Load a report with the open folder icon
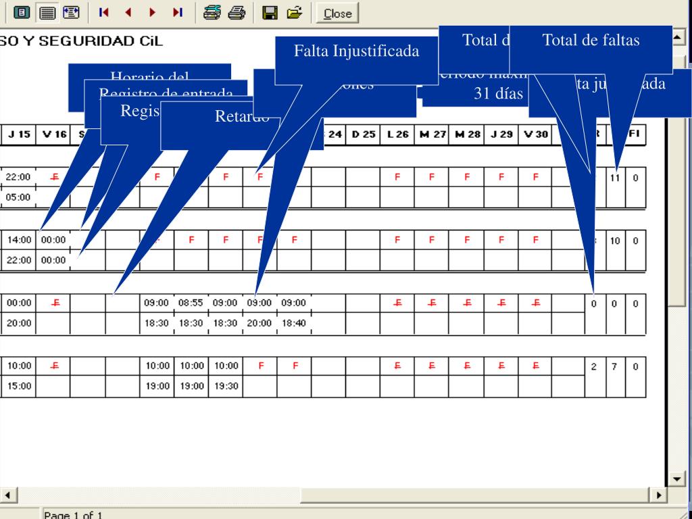The height and width of the screenshot is (519, 692). point(295,12)
